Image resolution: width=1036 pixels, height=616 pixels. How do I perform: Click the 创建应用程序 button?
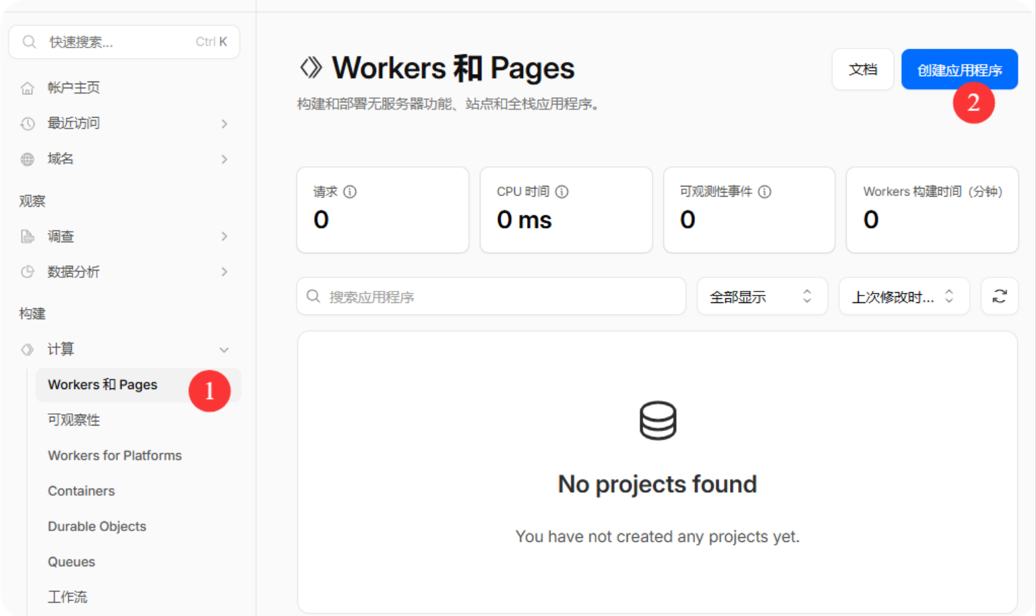pos(959,69)
